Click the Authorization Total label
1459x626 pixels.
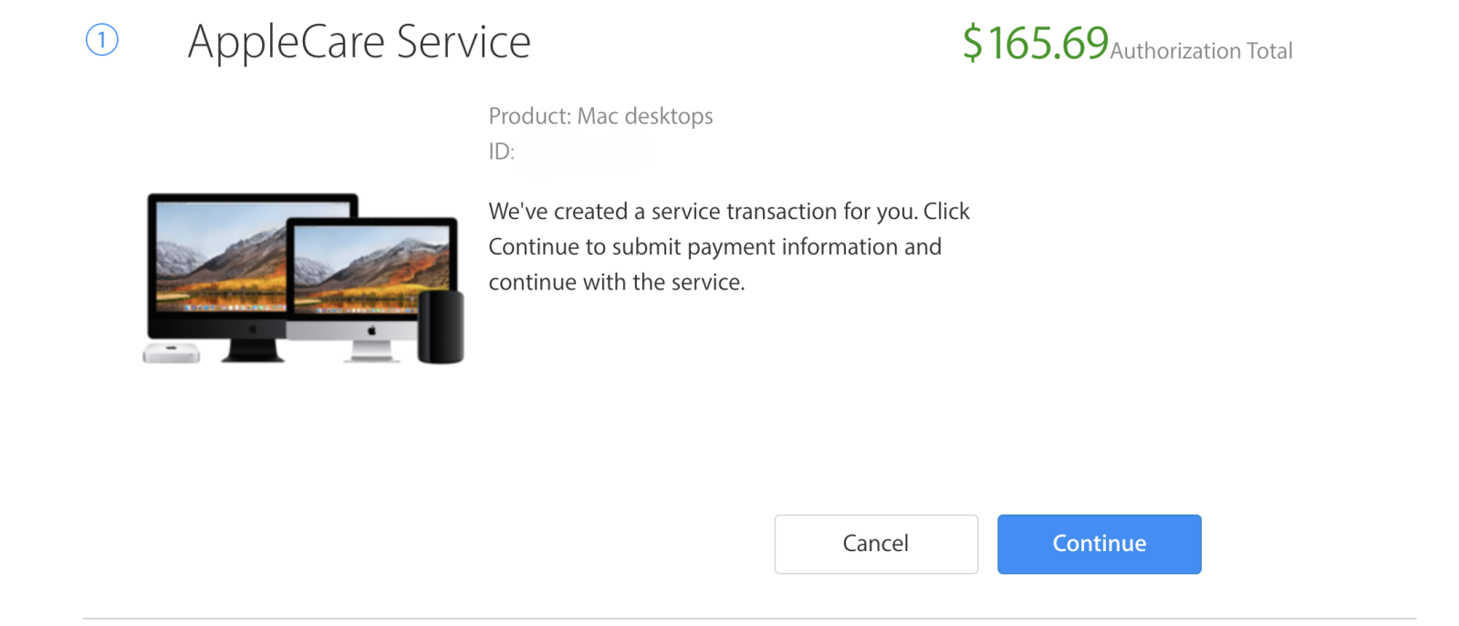[x=1201, y=51]
